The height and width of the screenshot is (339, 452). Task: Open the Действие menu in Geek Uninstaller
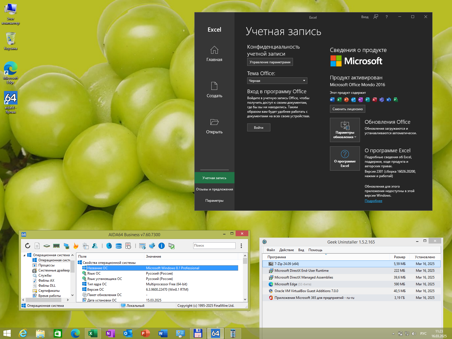tap(286, 250)
